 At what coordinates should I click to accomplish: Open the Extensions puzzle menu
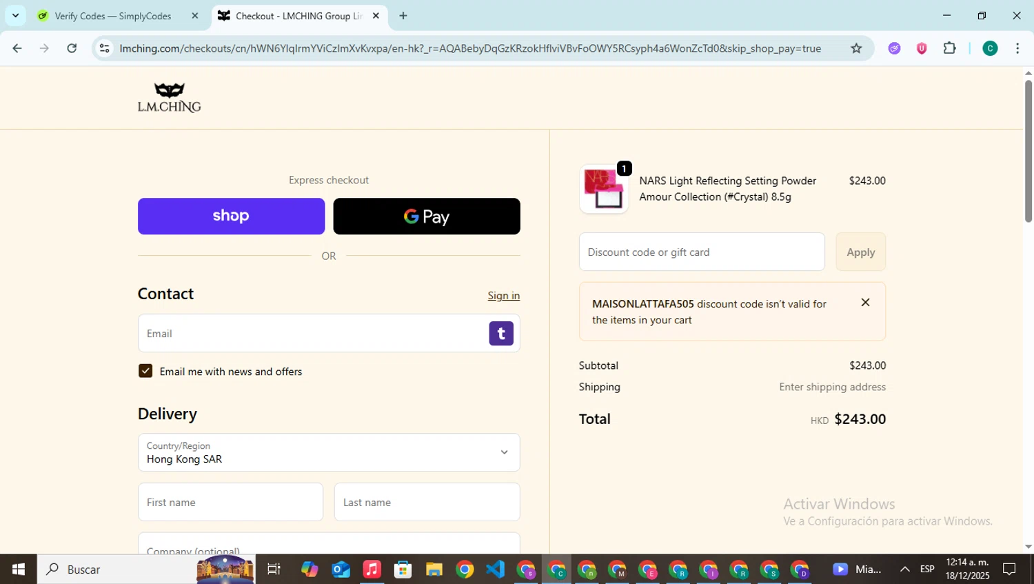pyautogui.click(x=950, y=48)
